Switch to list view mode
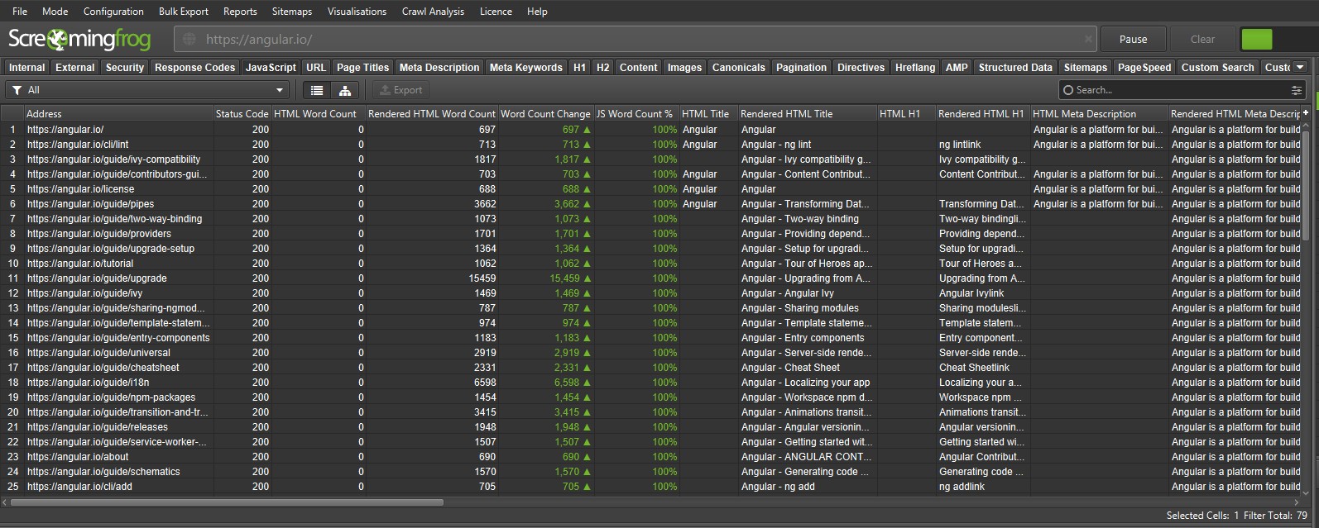The width and height of the screenshot is (1319, 528). [x=317, y=90]
